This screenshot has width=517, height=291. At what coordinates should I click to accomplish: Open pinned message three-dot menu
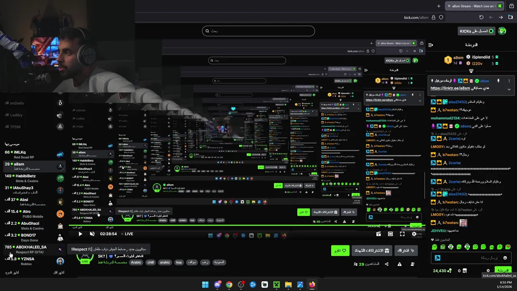tap(509, 81)
